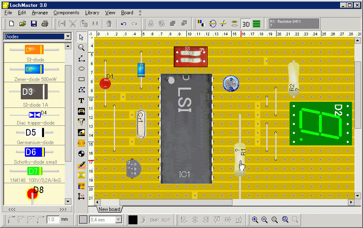Pick the D7 1N4148 diode component
The image size is (363, 228).
click(34, 174)
